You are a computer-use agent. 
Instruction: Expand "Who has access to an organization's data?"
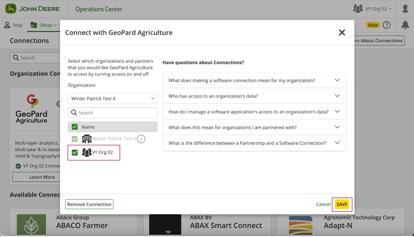click(254, 96)
